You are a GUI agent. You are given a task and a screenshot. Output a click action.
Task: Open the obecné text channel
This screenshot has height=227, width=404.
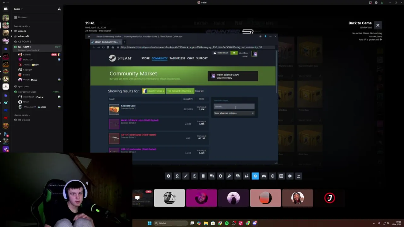pyautogui.click(x=37, y=31)
